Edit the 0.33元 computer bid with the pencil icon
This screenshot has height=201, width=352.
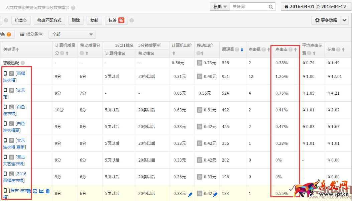point(190,194)
